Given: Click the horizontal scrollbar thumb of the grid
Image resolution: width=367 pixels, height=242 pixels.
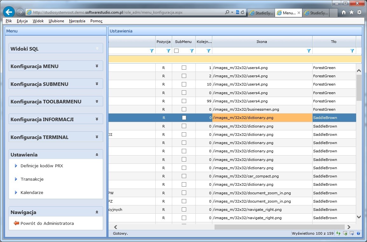Looking at the screenshot, I should [x=279, y=227].
